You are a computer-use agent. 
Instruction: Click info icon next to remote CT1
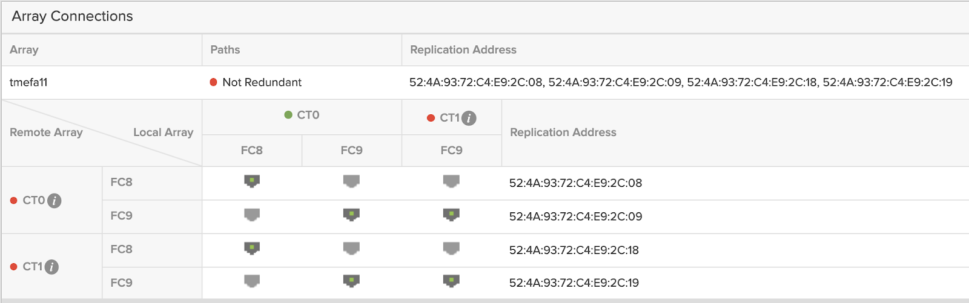tap(52, 267)
